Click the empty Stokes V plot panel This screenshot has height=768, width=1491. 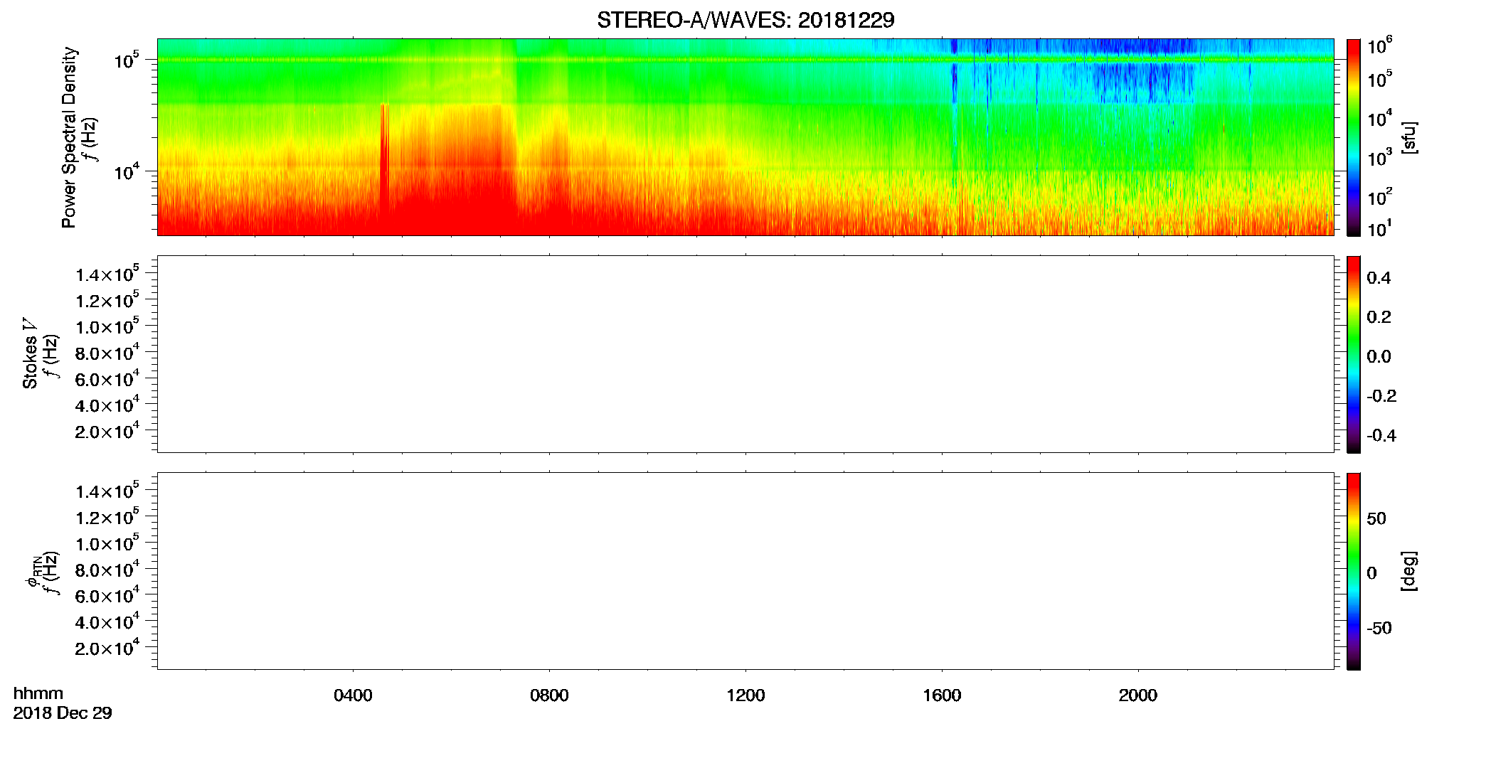coord(745,354)
